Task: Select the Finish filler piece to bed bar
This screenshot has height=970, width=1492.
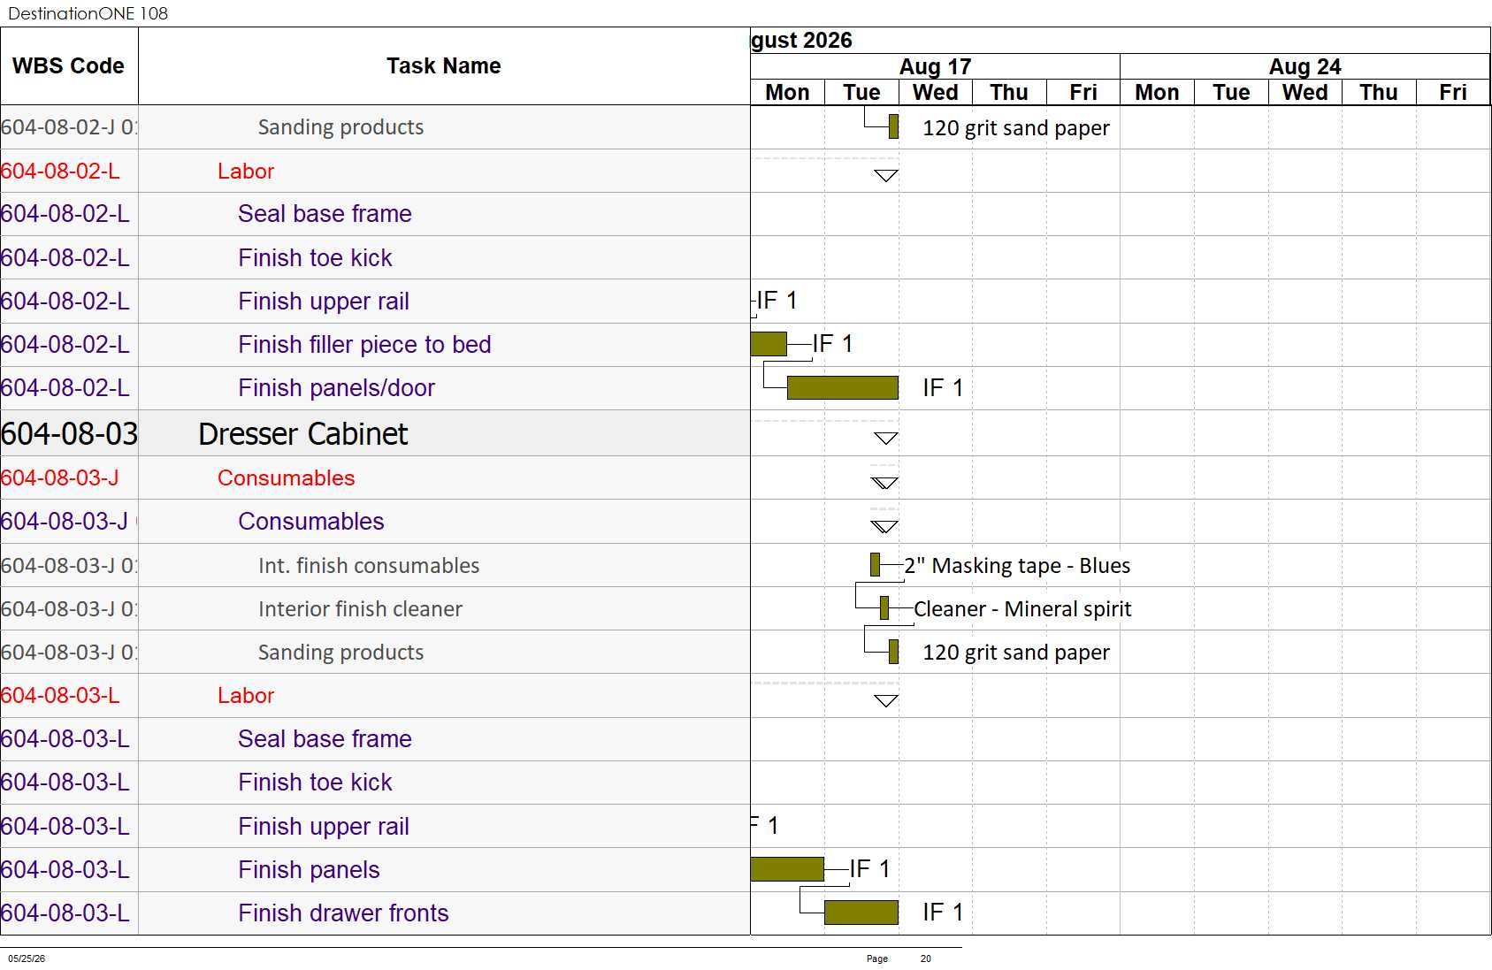Action: click(769, 344)
